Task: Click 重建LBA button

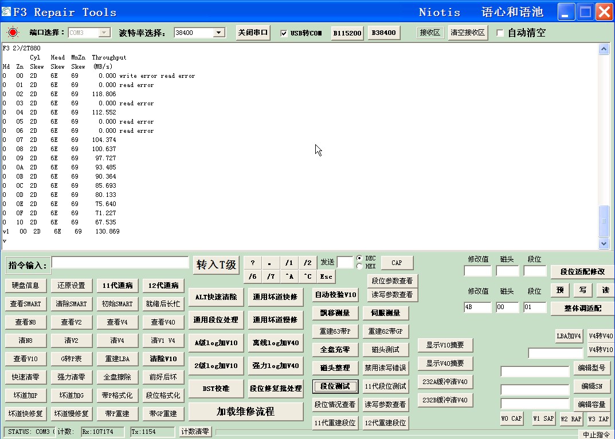Action: [117, 359]
